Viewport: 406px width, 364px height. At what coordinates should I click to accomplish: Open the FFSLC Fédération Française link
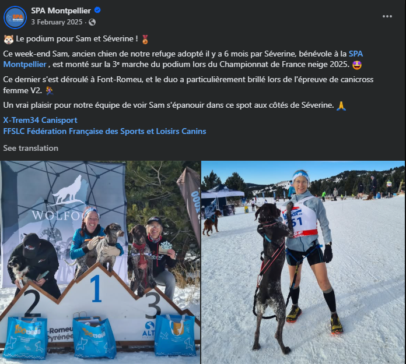coord(104,131)
